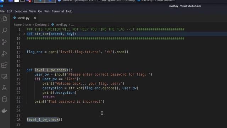Click the 'level1.flag.txt.enc' string
Viewport: 227px width, 128px height.
(x=79, y=52)
